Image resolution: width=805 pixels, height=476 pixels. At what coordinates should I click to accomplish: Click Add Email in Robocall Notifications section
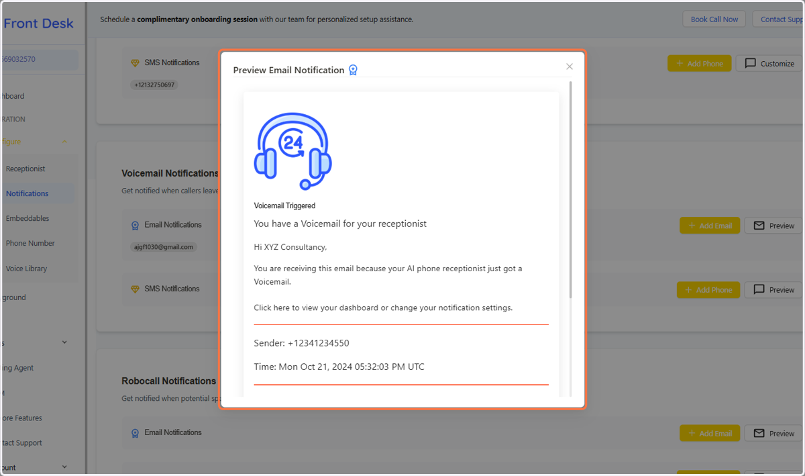coord(710,433)
